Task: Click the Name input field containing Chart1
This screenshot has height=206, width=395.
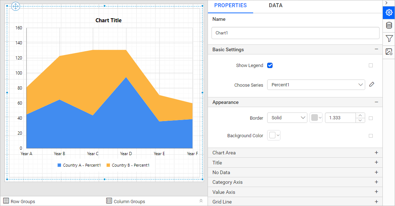Action: click(295, 33)
